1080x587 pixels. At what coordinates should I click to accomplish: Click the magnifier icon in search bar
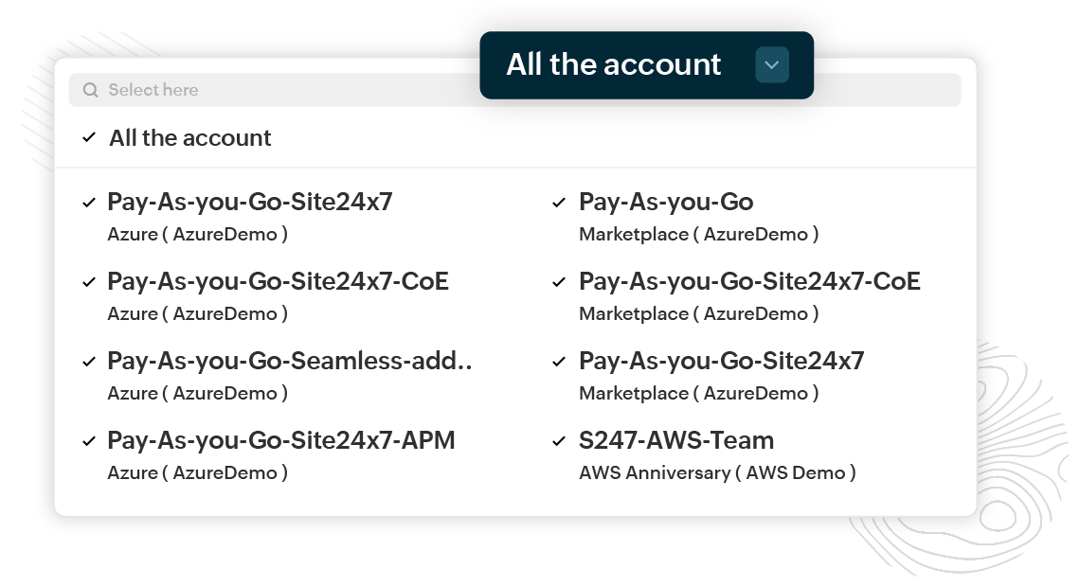tap(91, 90)
